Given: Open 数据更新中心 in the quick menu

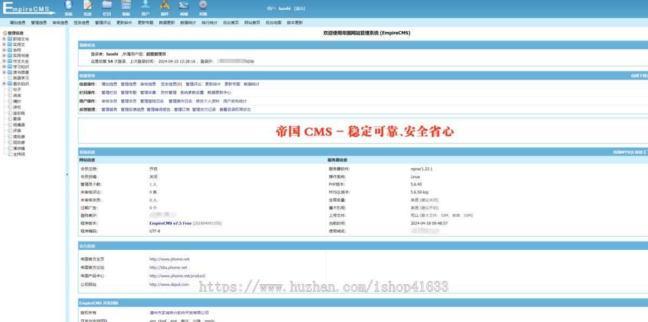Looking at the screenshot, I should (x=219, y=92).
